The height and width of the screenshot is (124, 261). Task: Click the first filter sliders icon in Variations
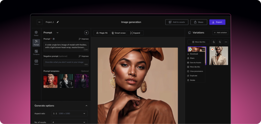coord(214,42)
